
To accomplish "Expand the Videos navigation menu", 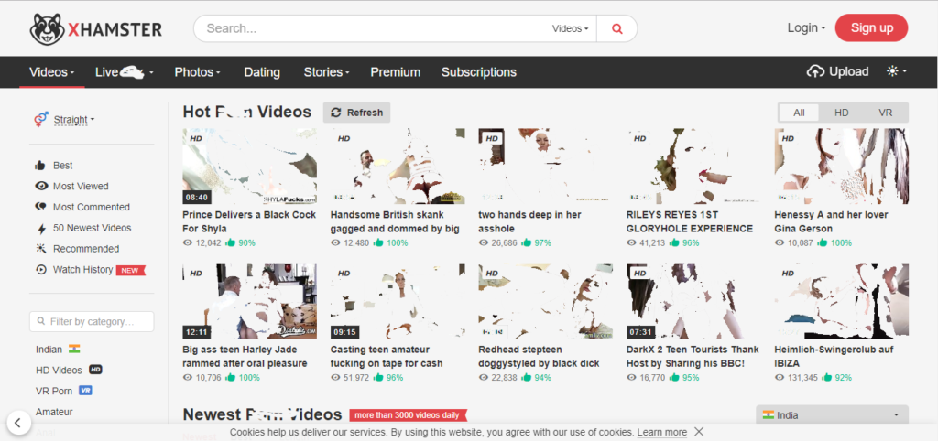I will pos(52,72).
